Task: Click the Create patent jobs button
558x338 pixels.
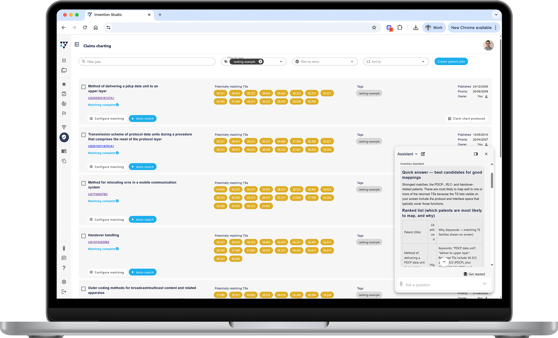Action: point(451,62)
